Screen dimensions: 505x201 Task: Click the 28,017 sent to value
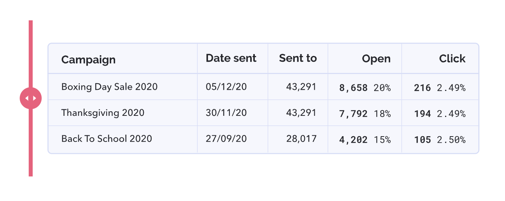pos(302,139)
